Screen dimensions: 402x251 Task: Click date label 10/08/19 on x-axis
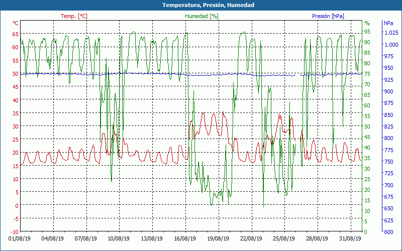[119, 238]
